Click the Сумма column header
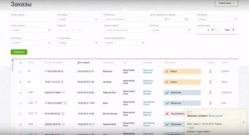 [224, 63]
